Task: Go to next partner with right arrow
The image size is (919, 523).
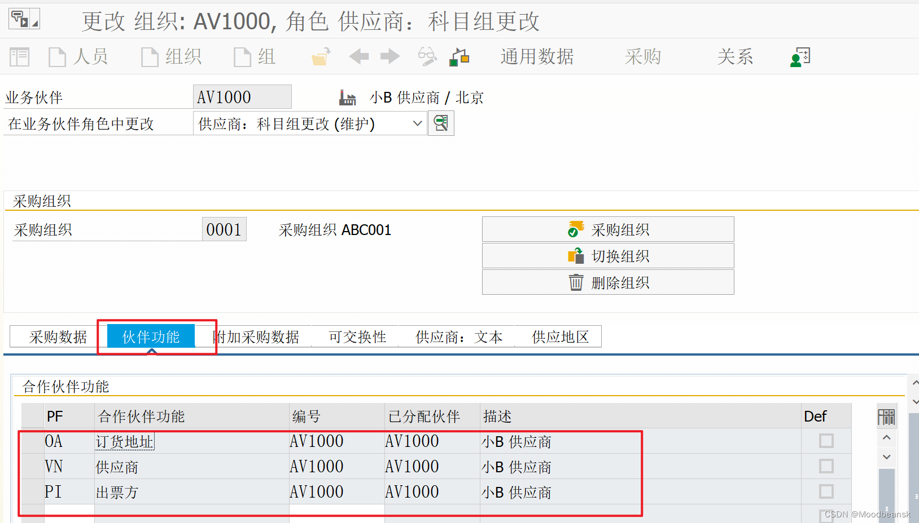Action: (390, 56)
